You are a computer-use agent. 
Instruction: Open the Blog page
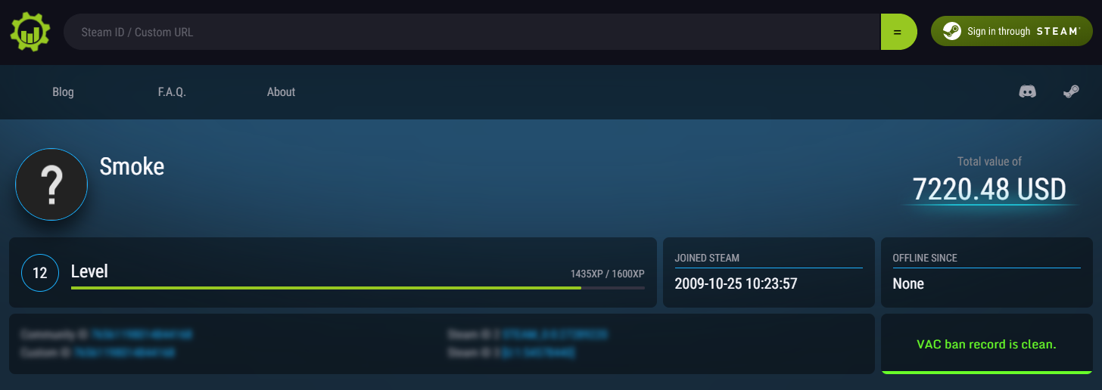click(63, 92)
